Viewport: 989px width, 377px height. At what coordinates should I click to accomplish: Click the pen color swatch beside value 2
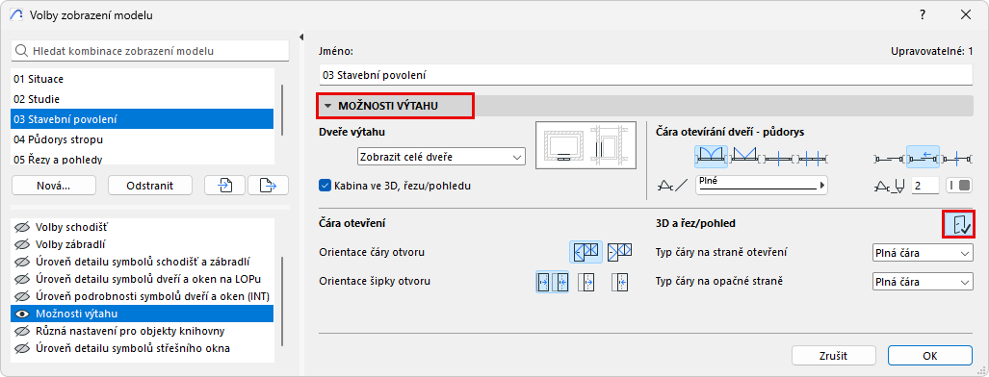click(x=958, y=186)
